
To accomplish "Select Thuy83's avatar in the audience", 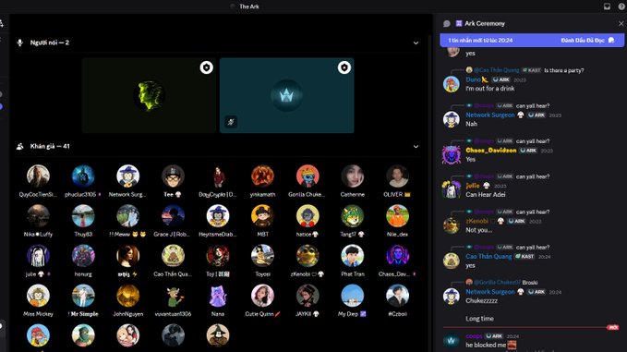I will coord(83,216).
